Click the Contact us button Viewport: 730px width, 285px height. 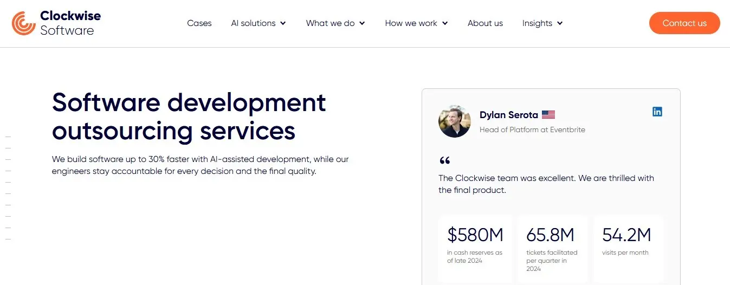click(684, 23)
